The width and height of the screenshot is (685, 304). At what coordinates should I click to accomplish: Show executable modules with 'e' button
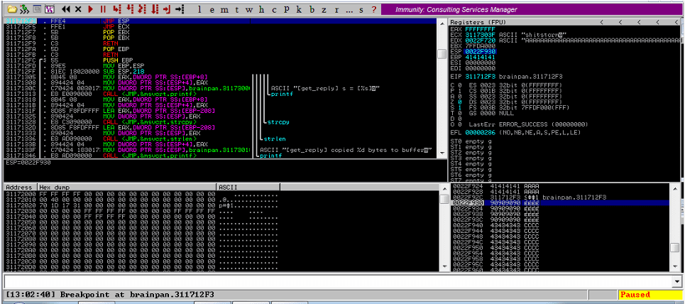(x=214, y=9)
